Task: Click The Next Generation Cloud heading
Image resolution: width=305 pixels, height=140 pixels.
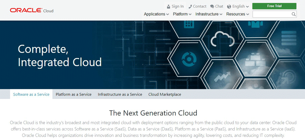Action: click(153, 113)
